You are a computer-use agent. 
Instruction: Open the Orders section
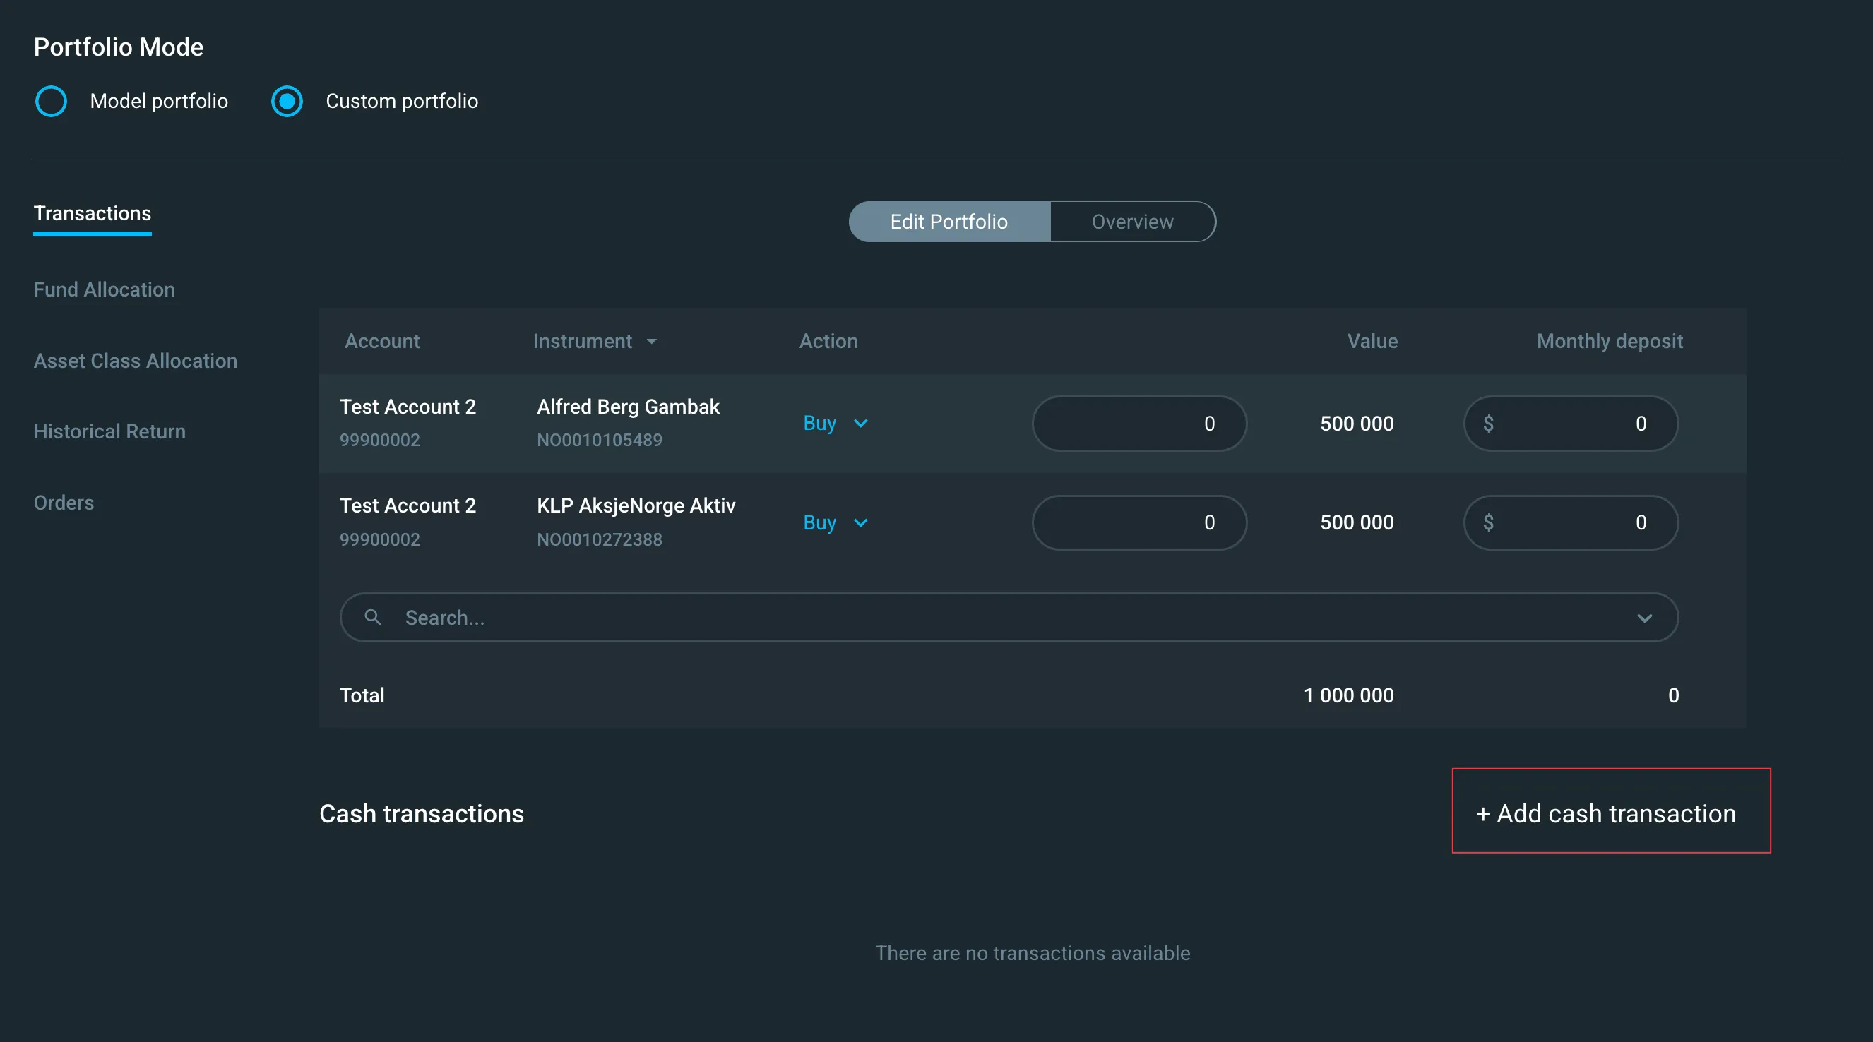[x=64, y=503]
